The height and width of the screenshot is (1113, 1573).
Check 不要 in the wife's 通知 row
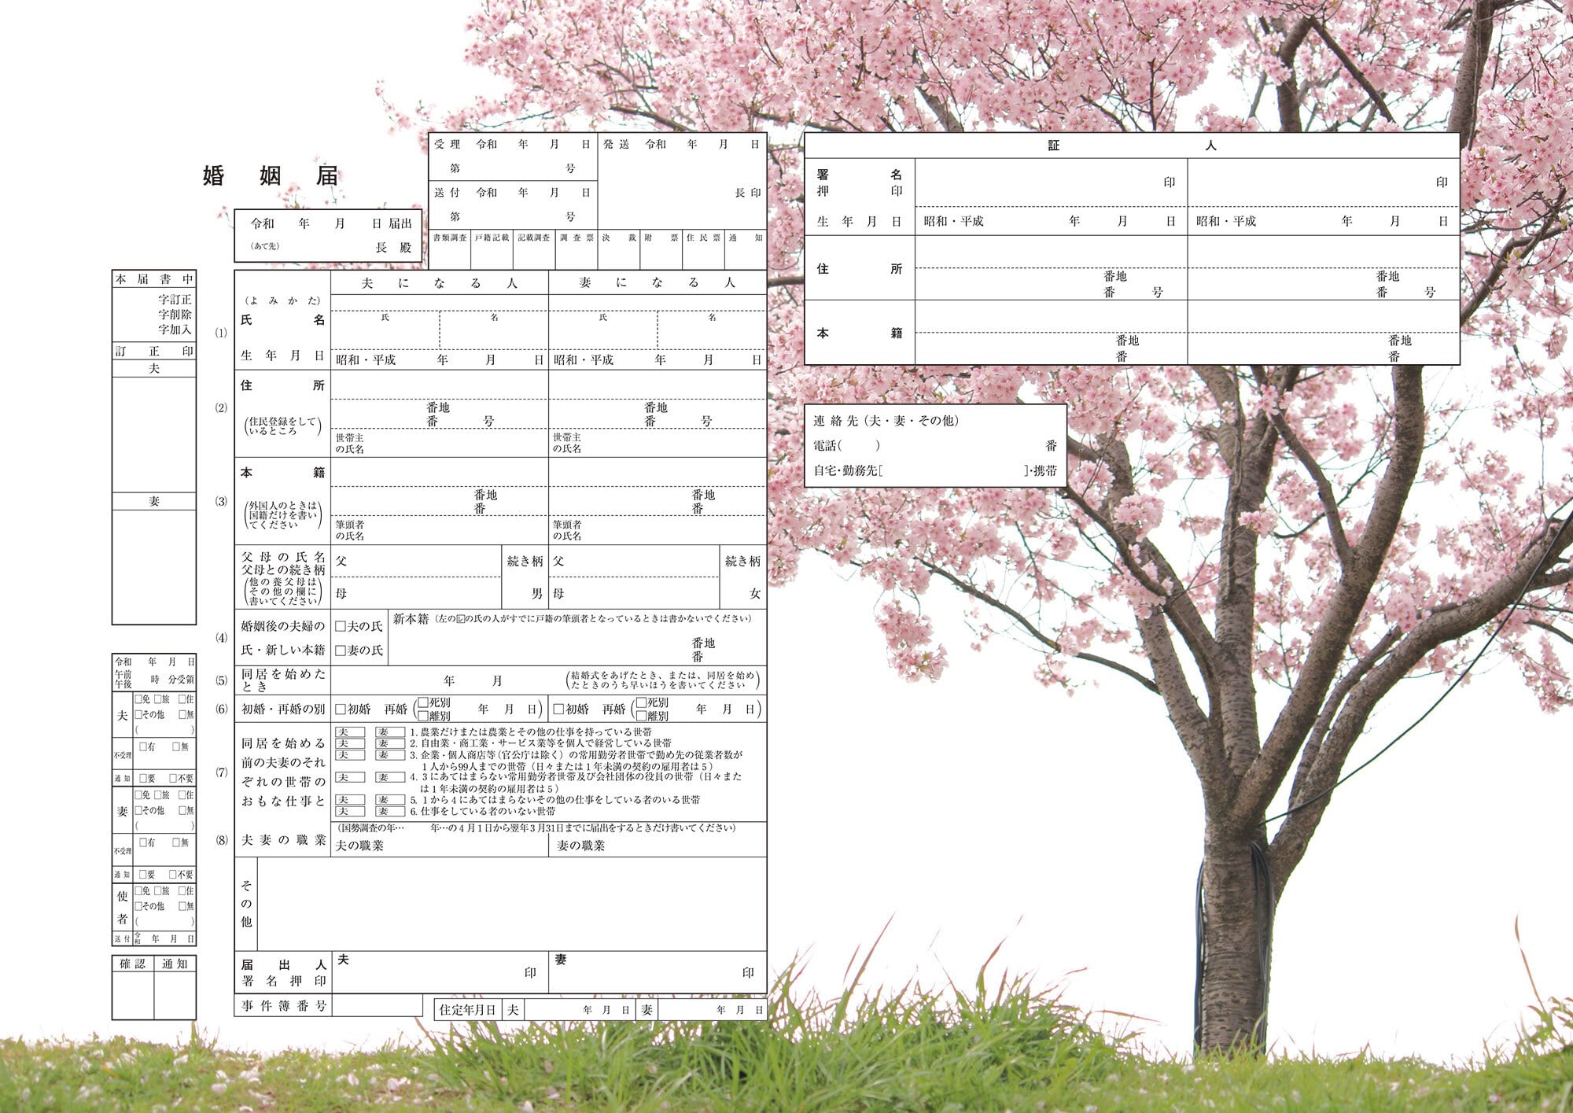[172, 875]
